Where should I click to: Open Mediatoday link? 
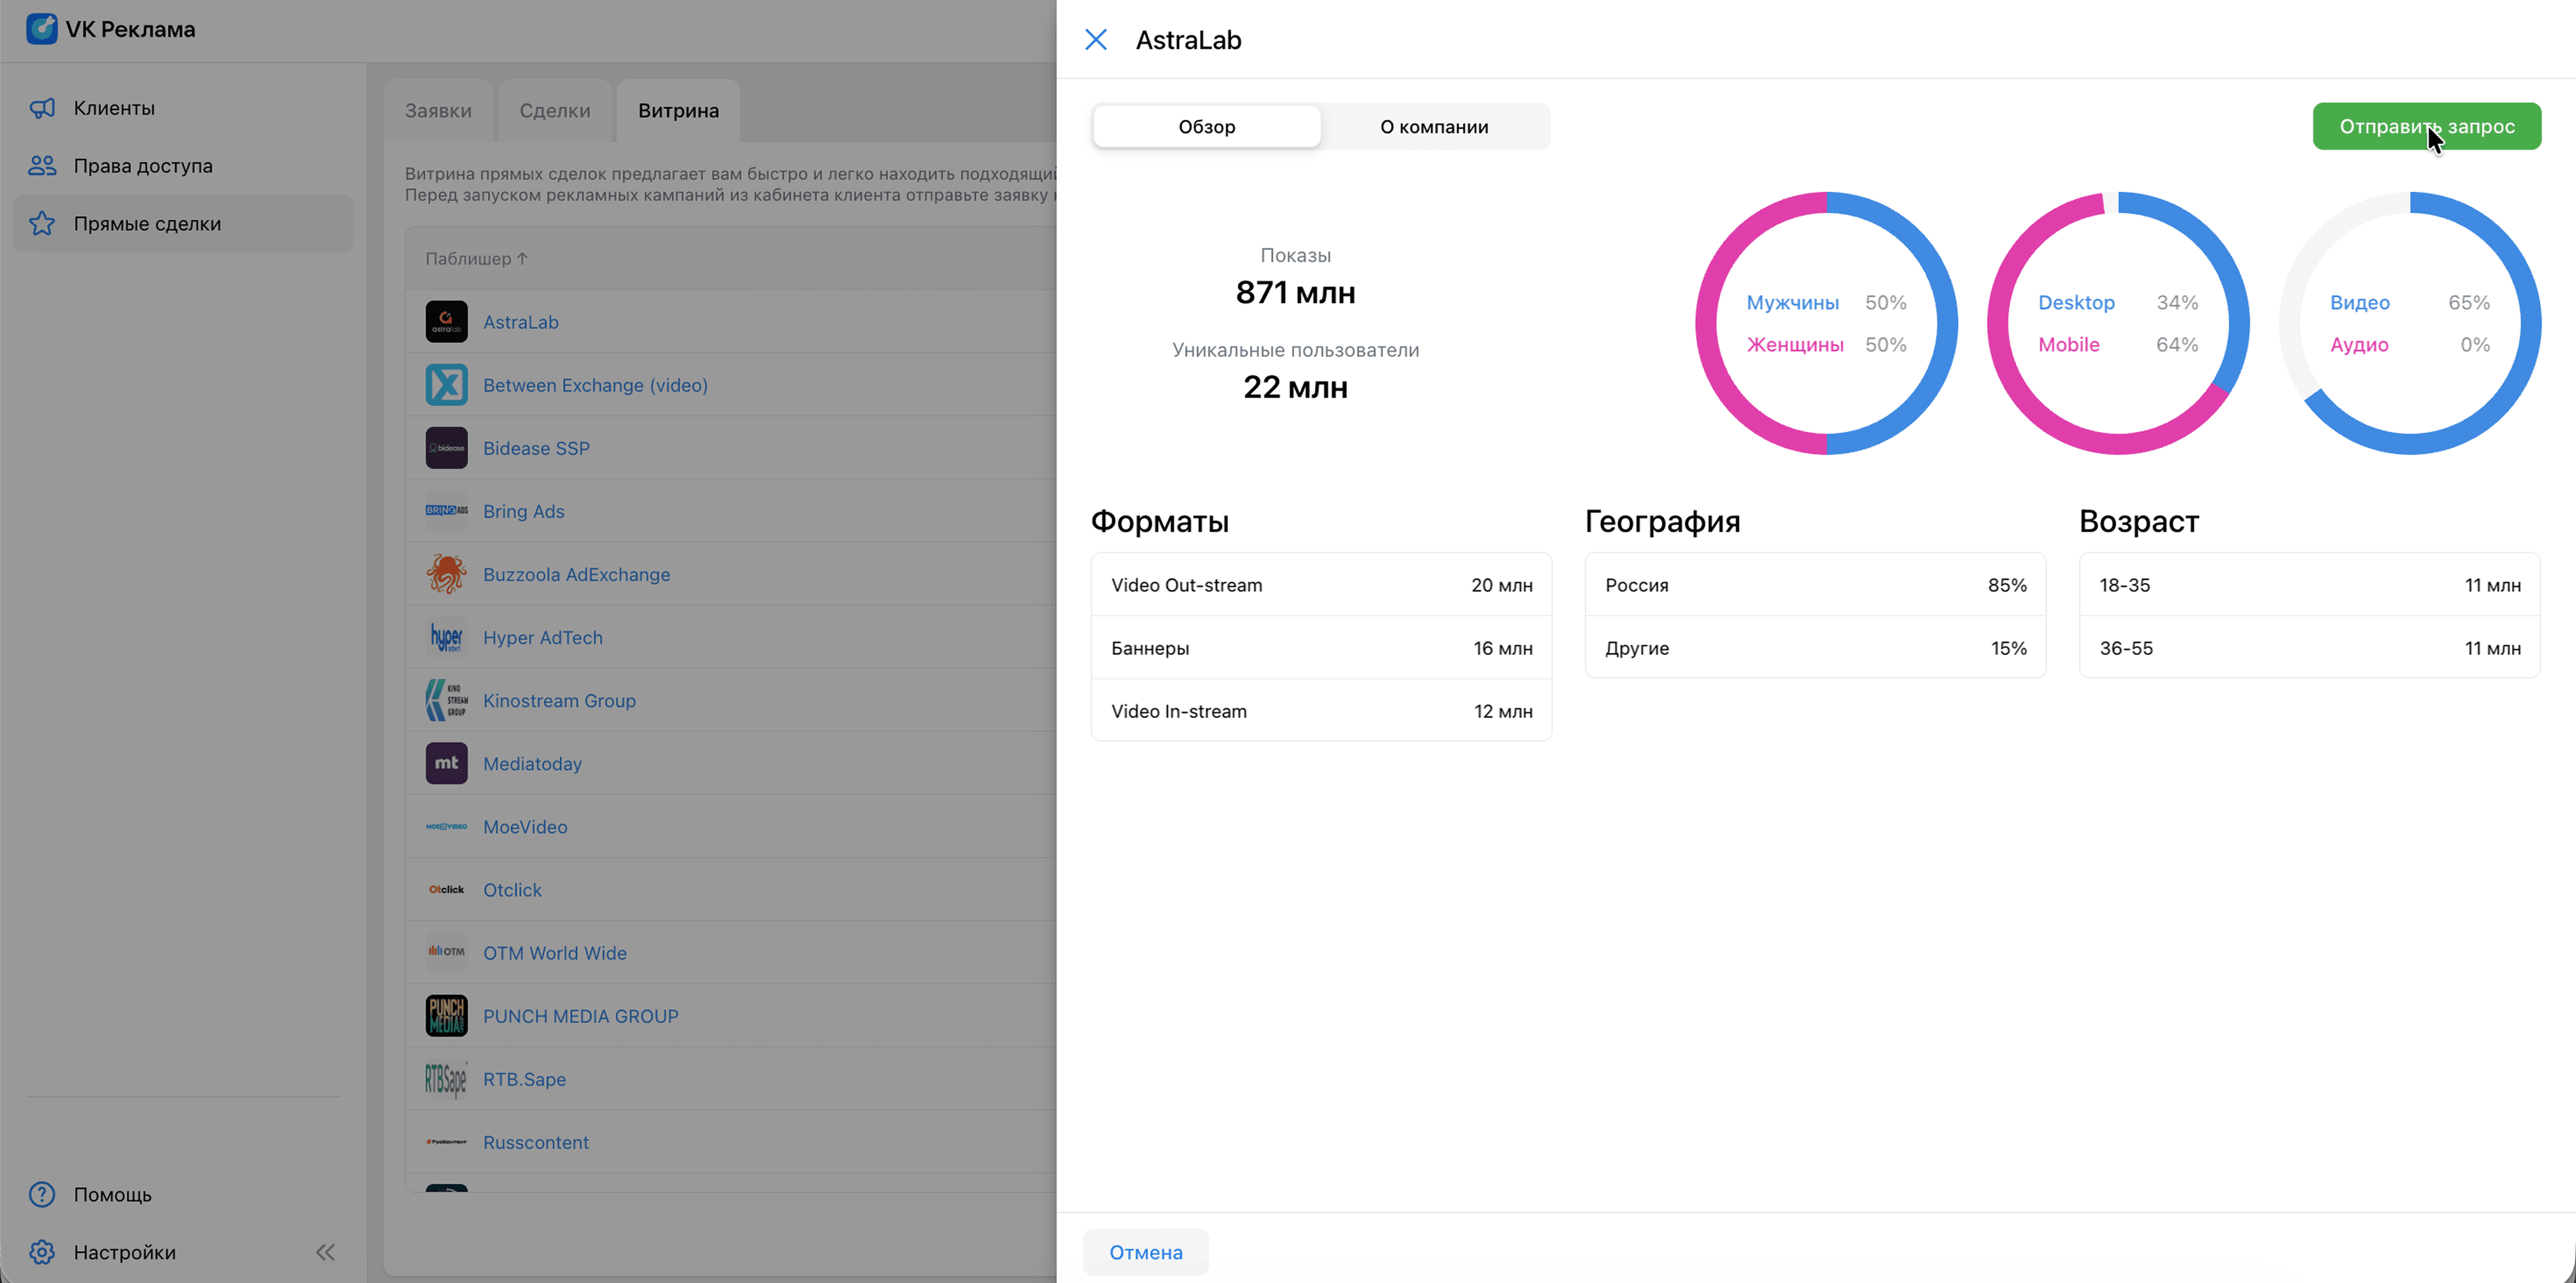[x=532, y=763]
